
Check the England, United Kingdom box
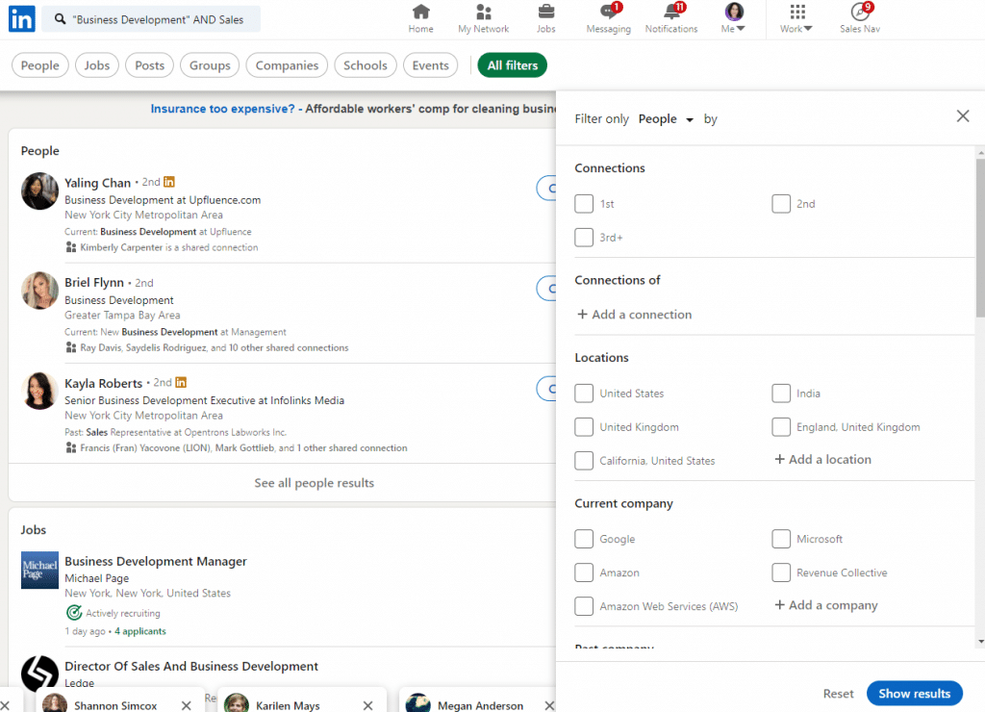tap(781, 427)
